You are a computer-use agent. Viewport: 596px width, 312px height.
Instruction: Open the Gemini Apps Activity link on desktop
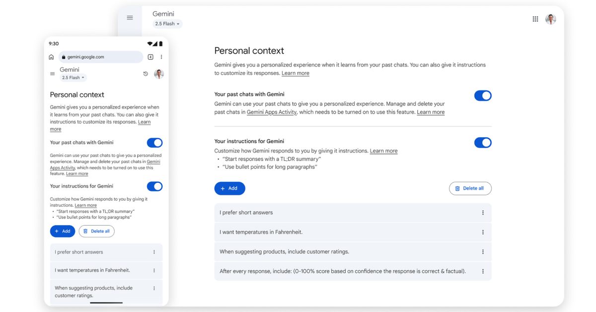click(x=272, y=112)
